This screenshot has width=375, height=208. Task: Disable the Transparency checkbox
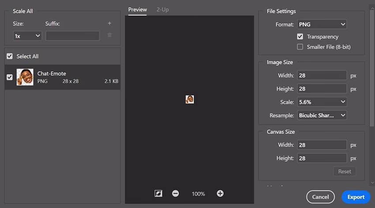(x=300, y=37)
